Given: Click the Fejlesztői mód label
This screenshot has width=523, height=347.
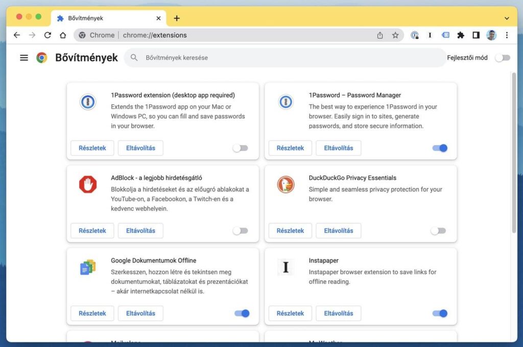Looking at the screenshot, I should 467,58.
